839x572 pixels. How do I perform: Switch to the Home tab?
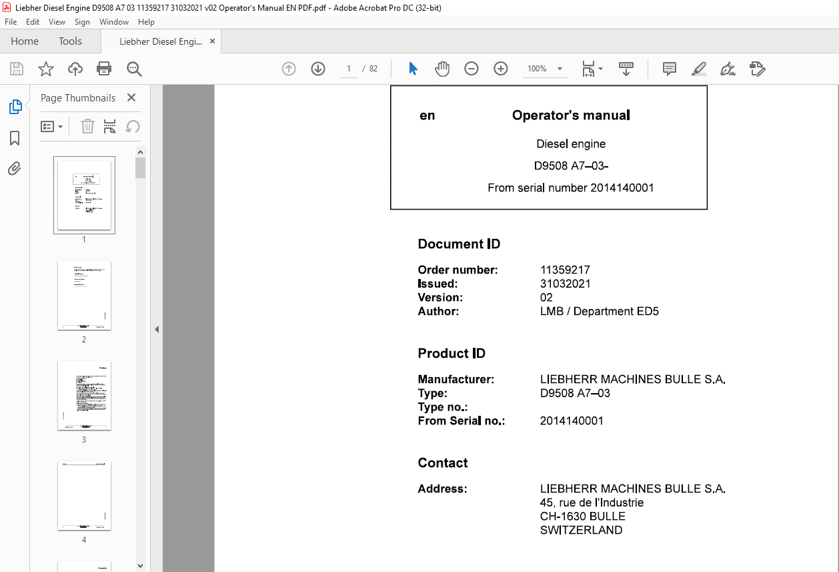click(x=25, y=41)
